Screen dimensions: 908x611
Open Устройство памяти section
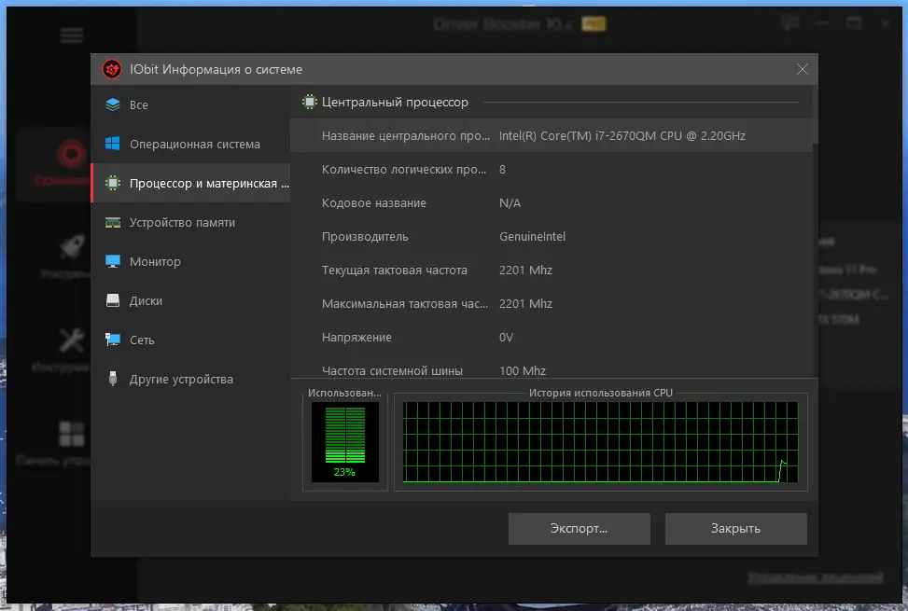coord(190,223)
